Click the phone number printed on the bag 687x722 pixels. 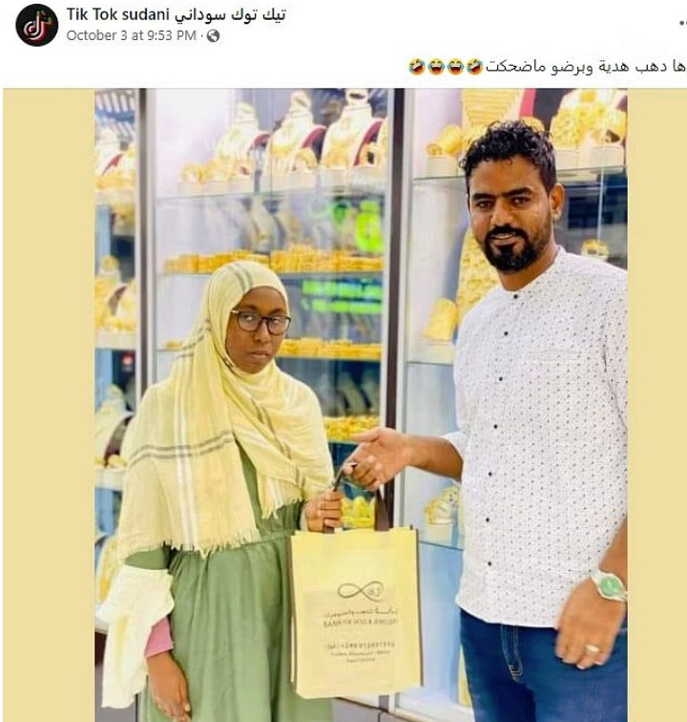click(362, 645)
